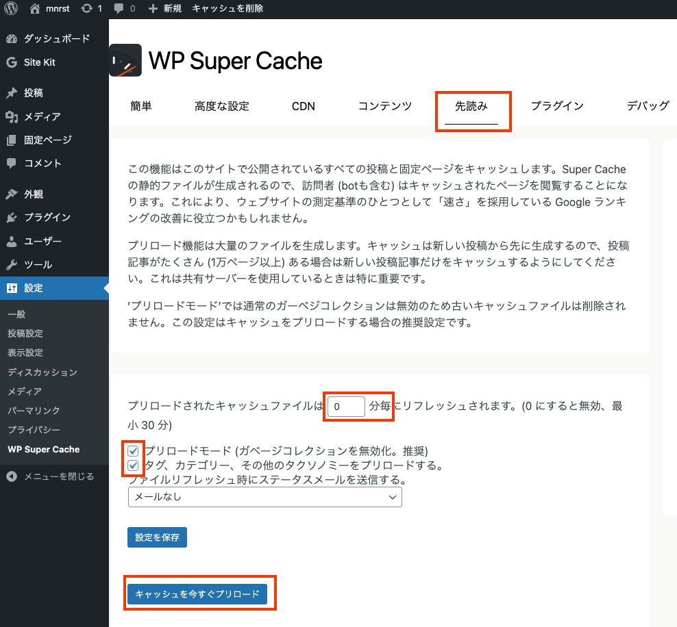The width and height of the screenshot is (677, 627).
Task: Open the comments bubble in admin bar
Action: 119,9
